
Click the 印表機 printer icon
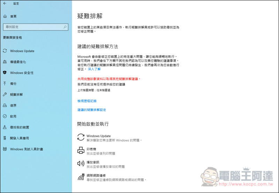pyautogui.click(x=81, y=150)
